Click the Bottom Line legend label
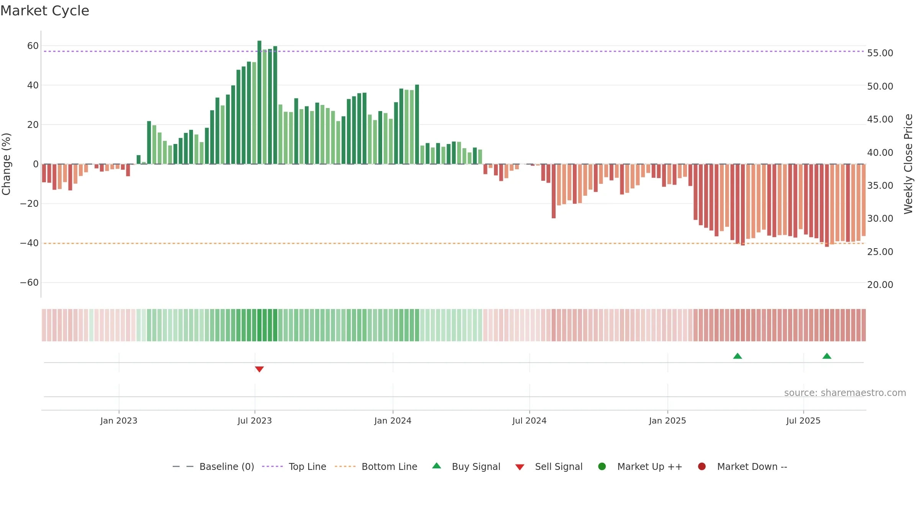Viewport: 919px width, 517px height. pyautogui.click(x=389, y=467)
